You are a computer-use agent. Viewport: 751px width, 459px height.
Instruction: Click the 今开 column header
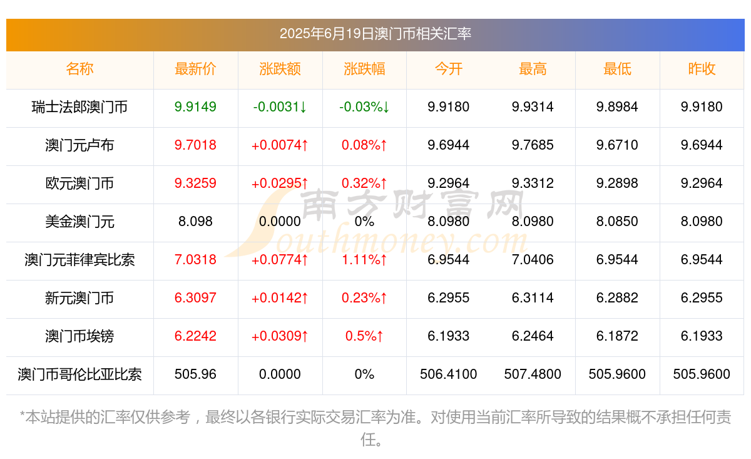pos(449,69)
